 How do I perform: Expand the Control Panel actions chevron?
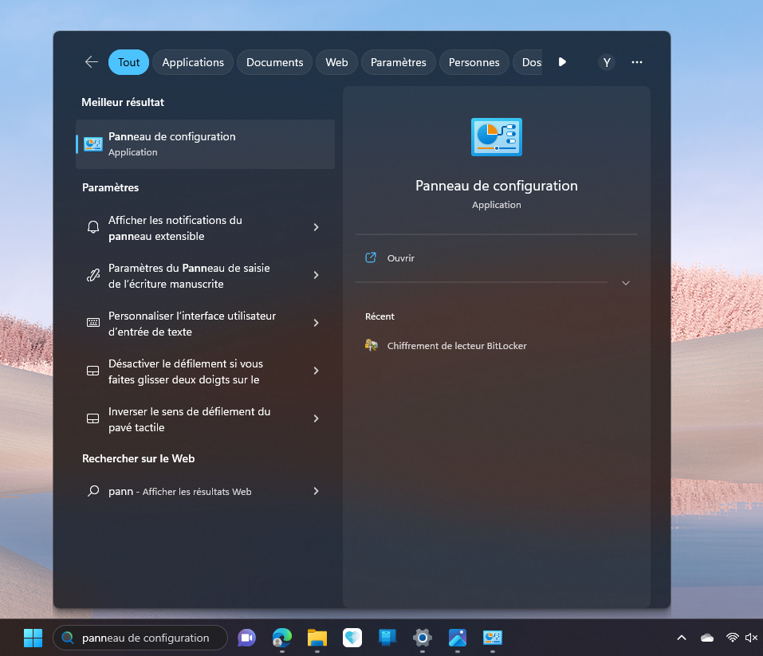point(626,283)
